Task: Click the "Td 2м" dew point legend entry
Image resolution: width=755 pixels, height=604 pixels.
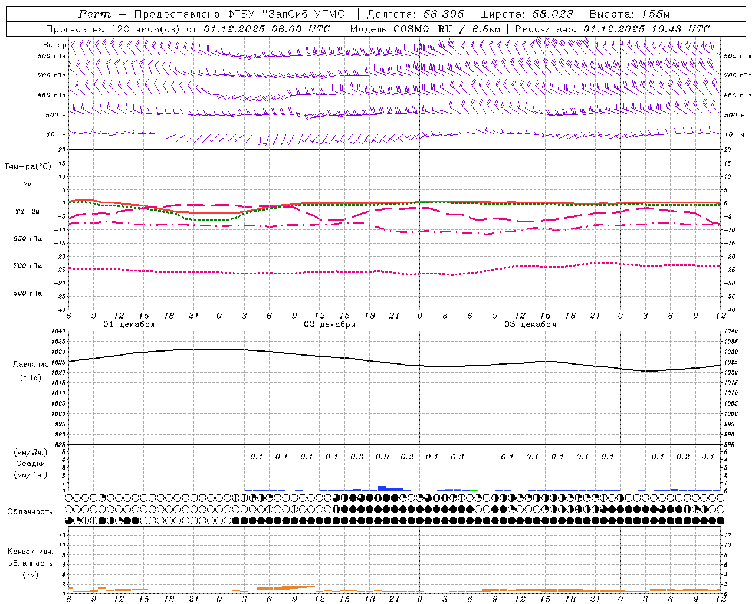Action: tap(28, 211)
